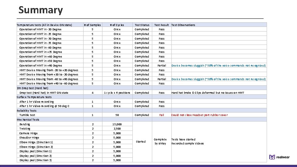The image size is (297, 167).
Task: Click 'Partial' result for -40 to +60 row
Action: point(161,79)
